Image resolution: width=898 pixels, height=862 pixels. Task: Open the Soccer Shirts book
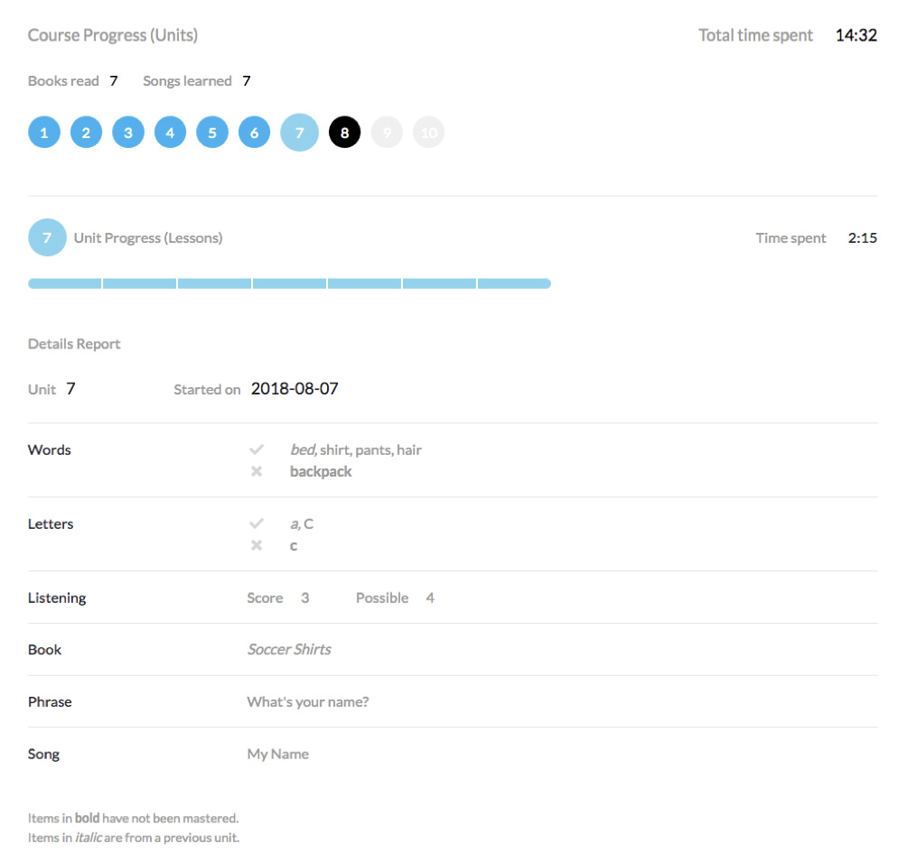point(289,649)
